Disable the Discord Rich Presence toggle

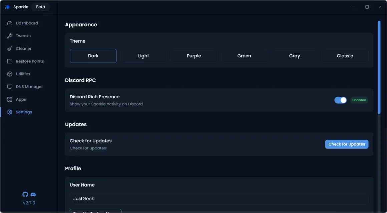click(340, 100)
